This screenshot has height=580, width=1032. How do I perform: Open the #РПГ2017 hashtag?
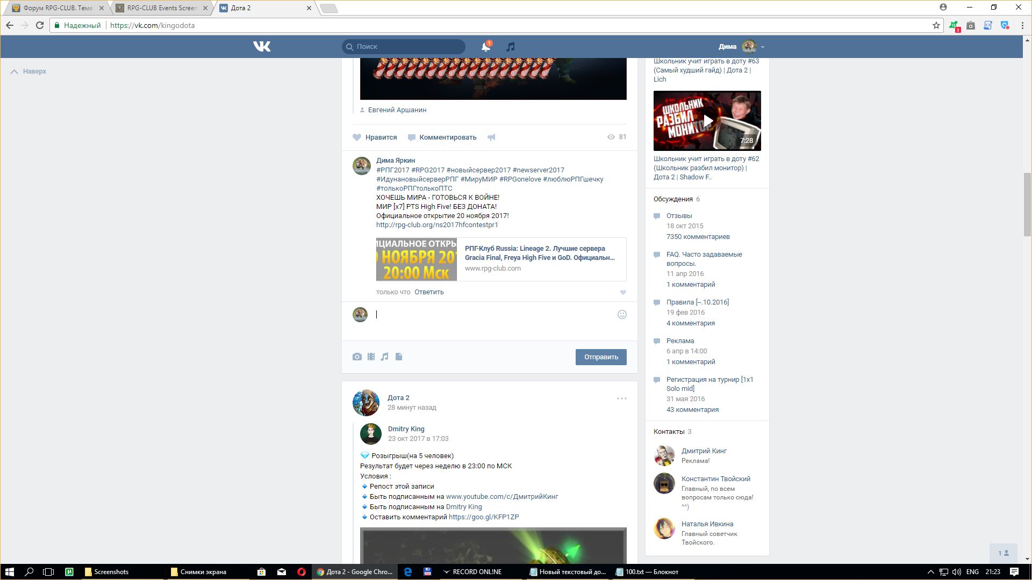393,170
